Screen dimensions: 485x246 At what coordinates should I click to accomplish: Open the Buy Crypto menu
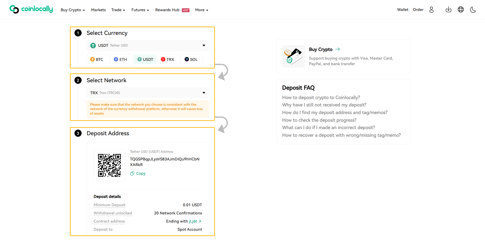click(73, 10)
